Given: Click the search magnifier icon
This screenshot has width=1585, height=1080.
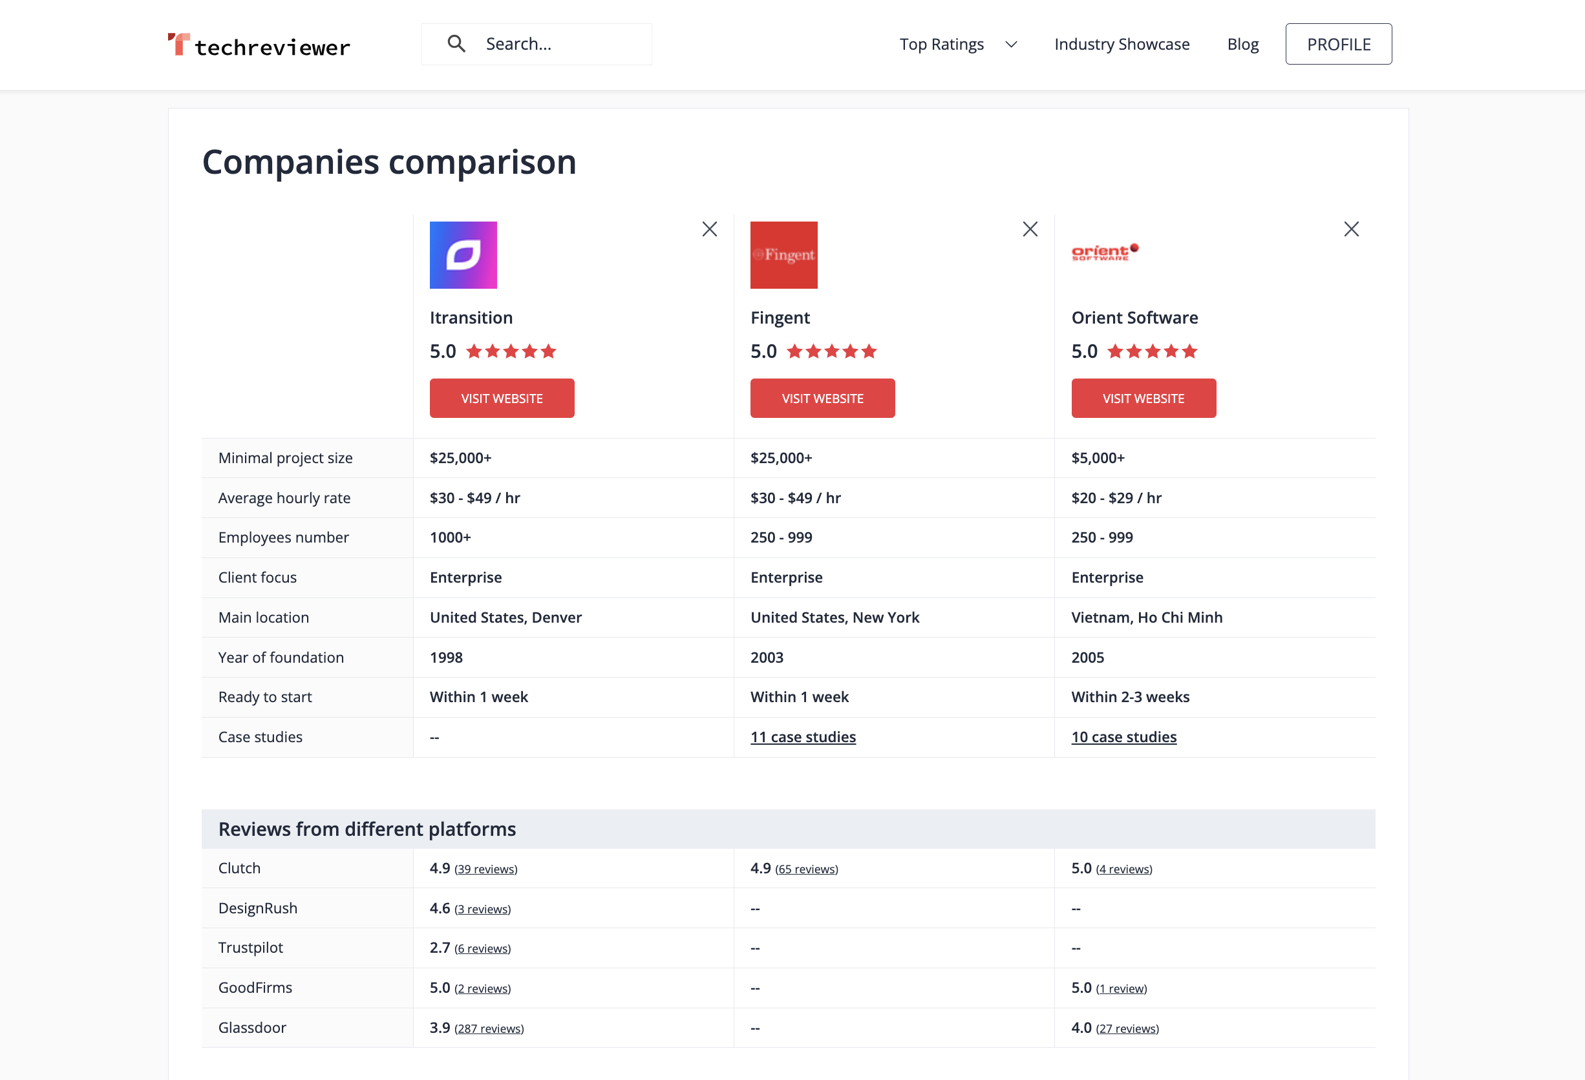Looking at the screenshot, I should coord(456,45).
